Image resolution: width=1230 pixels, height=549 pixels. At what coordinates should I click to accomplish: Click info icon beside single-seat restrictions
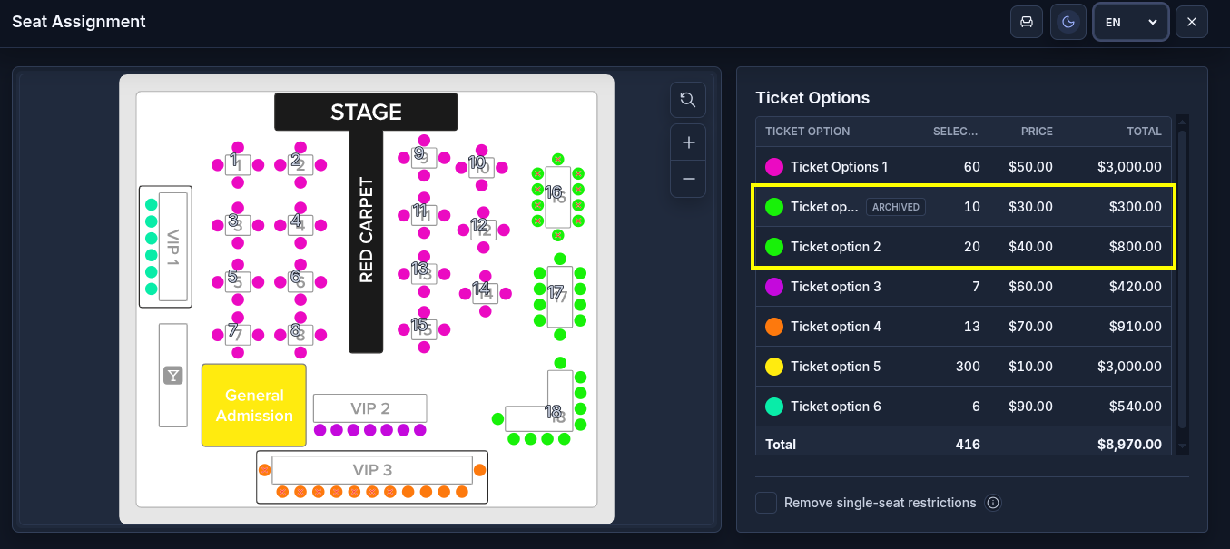[993, 503]
